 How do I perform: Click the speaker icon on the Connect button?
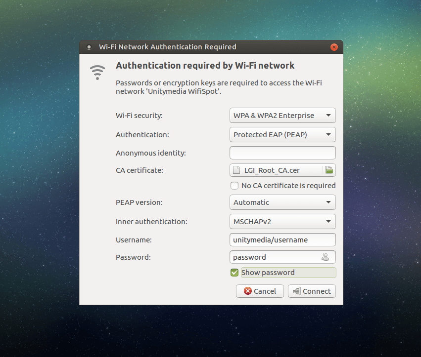297,291
